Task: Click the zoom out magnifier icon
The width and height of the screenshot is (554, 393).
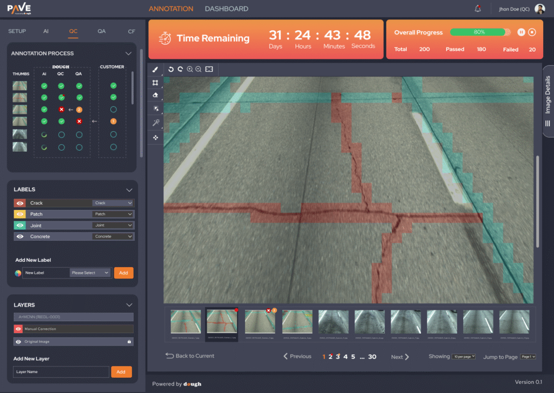Action: (x=199, y=69)
